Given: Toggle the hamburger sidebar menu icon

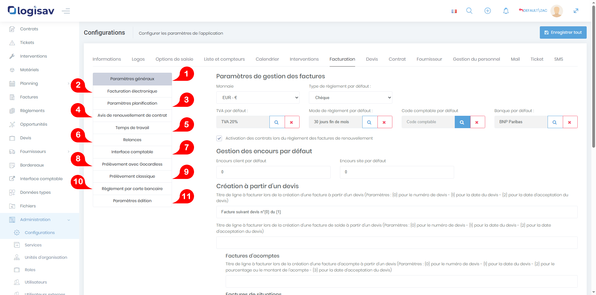Looking at the screenshot, I should [66, 11].
